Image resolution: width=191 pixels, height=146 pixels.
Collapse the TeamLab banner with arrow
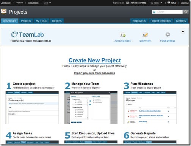(183, 32)
